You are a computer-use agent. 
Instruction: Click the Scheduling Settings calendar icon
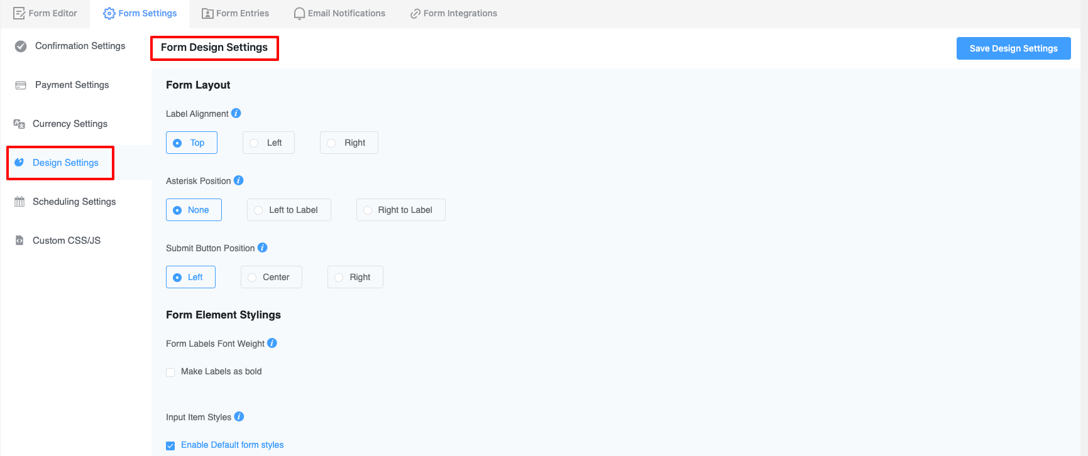point(19,202)
